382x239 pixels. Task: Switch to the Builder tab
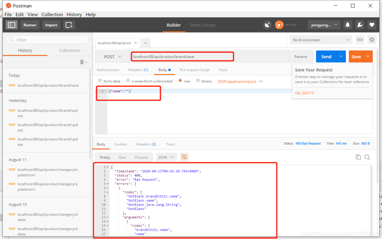point(174,25)
